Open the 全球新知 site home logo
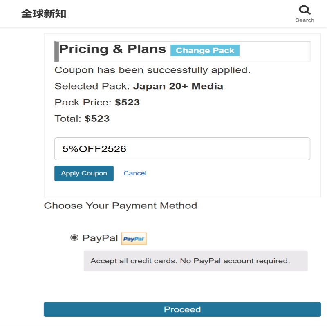327x327 pixels. (44, 14)
